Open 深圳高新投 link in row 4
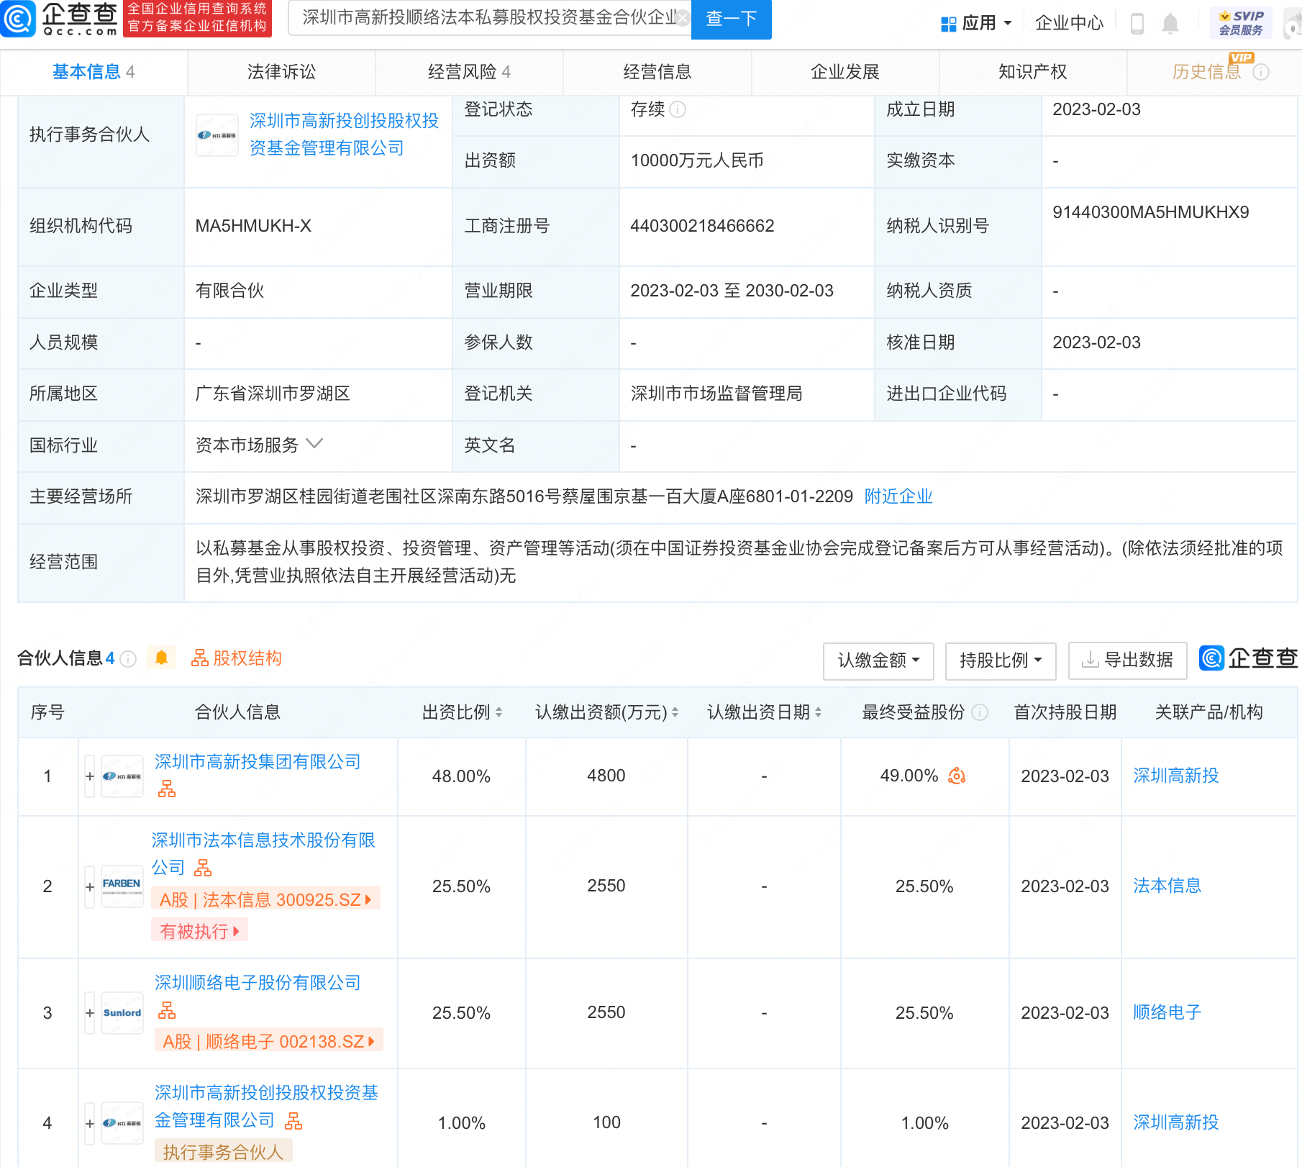 1176,1122
